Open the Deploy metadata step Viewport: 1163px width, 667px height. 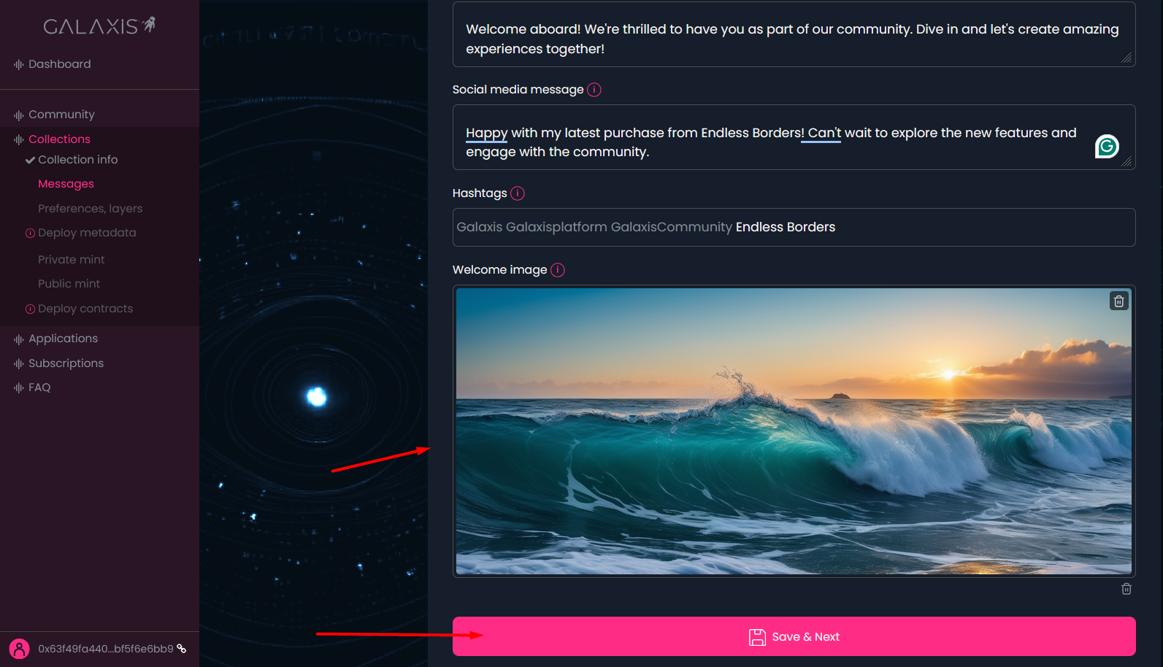(87, 233)
